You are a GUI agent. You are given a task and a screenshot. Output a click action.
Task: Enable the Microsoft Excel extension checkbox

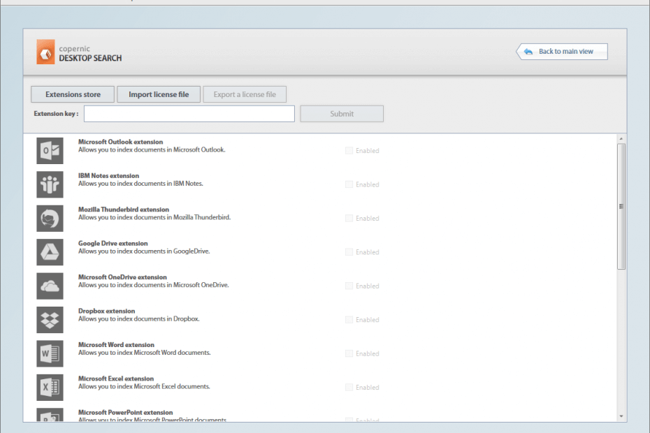[x=349, y=388]
